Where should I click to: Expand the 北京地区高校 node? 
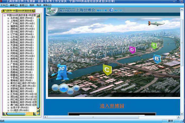pos(8,18)
